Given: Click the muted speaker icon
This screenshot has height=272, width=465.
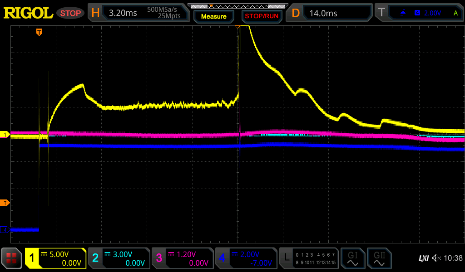Looking at the screenshot, I should [436, 258].
